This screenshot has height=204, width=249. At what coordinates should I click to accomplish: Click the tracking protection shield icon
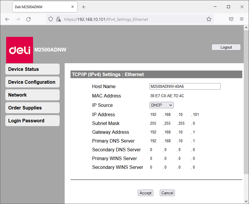(51, 19)
